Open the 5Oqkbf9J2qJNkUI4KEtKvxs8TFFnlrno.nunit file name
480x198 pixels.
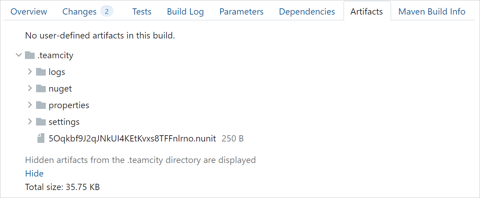132,139
